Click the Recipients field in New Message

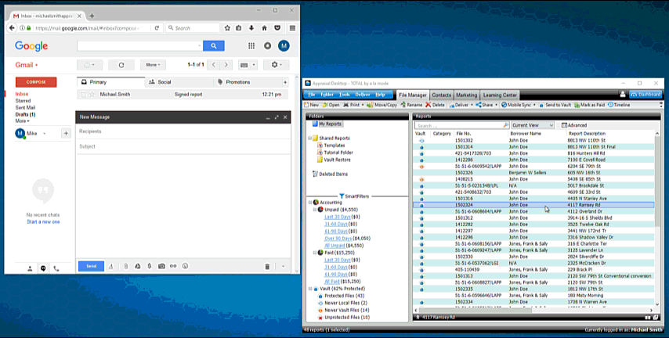pos(183,131)
